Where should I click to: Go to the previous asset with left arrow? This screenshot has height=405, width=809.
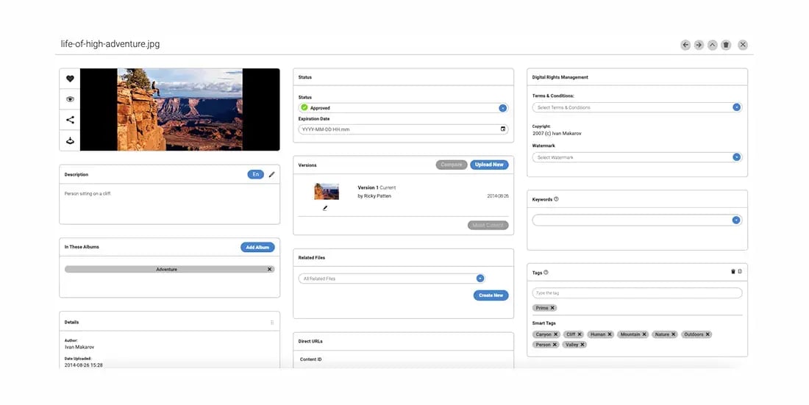pos(685,45)
